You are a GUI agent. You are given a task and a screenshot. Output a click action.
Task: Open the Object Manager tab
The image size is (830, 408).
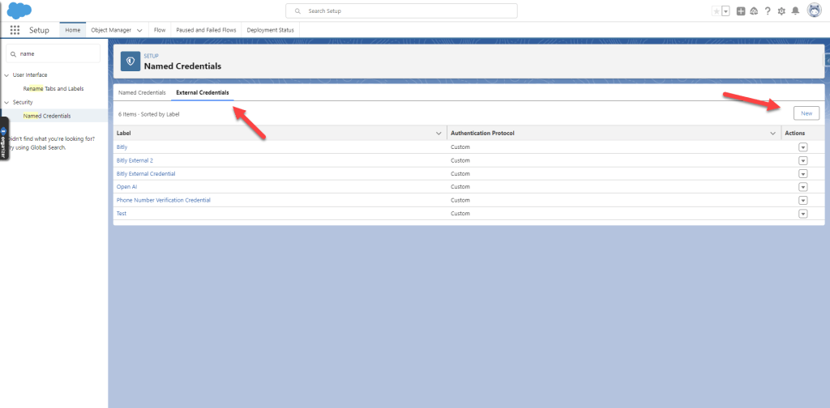click(x=111, y=30)
